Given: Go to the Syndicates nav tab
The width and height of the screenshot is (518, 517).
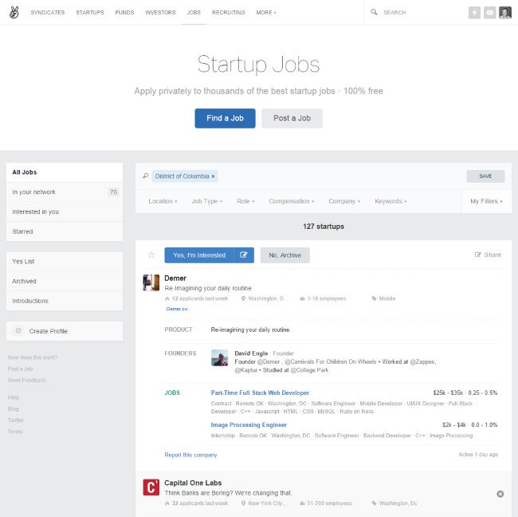Looking at the screenshot, I should pyautogui.click(x=48, y=13).
